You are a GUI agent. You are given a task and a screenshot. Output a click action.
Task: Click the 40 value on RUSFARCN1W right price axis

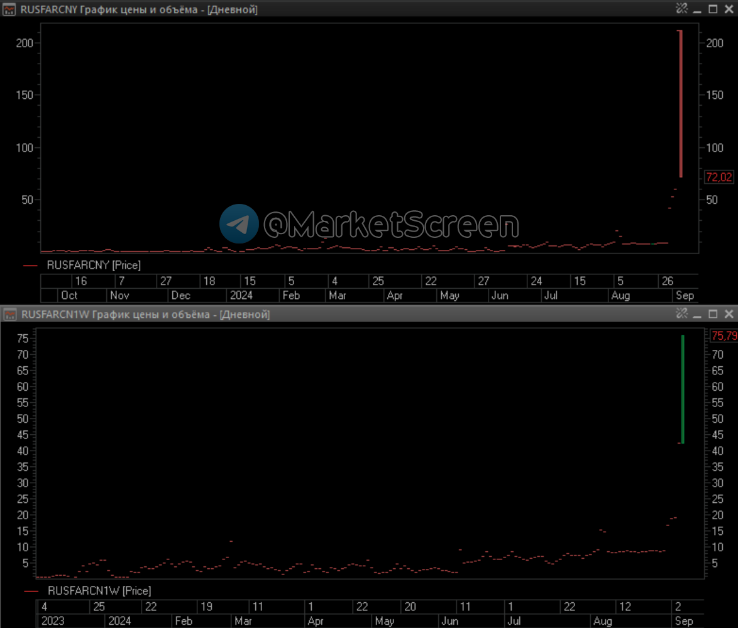tap(717, 451)
